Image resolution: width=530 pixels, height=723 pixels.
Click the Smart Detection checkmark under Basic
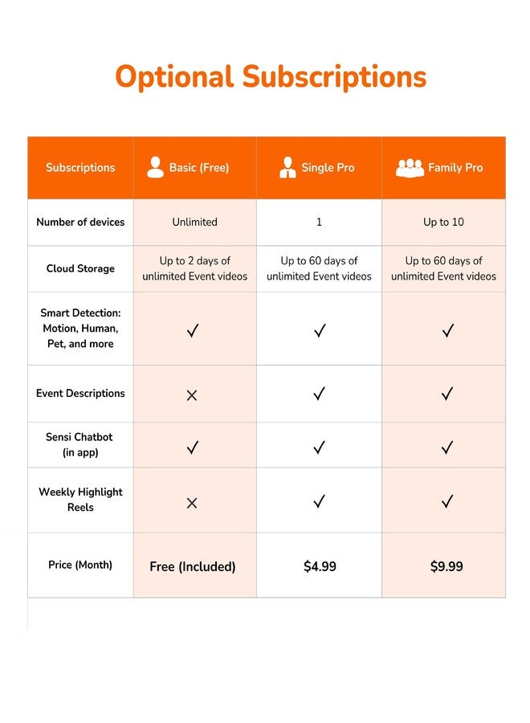coord(193,330)
